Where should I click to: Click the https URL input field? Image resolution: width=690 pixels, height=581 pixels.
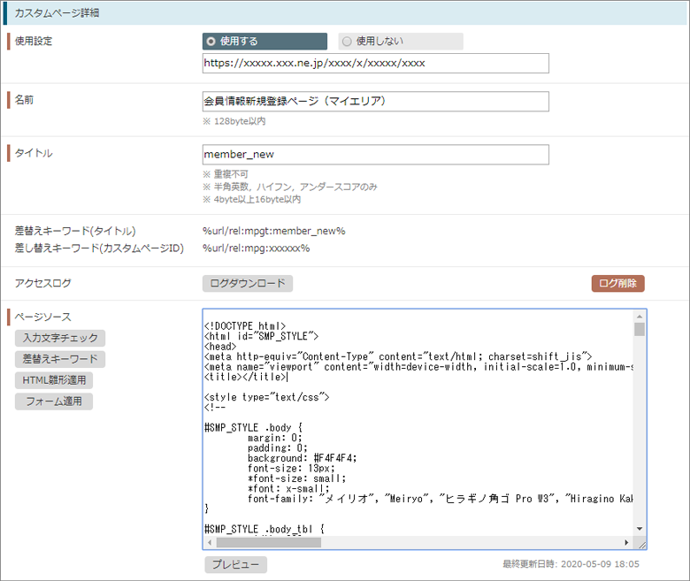[x=375, y=64]
